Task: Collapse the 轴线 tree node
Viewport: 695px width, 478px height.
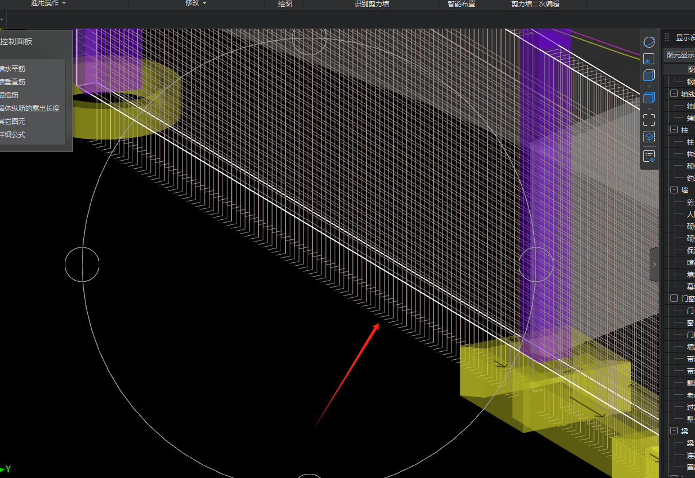Action: [x=673, y=94]
